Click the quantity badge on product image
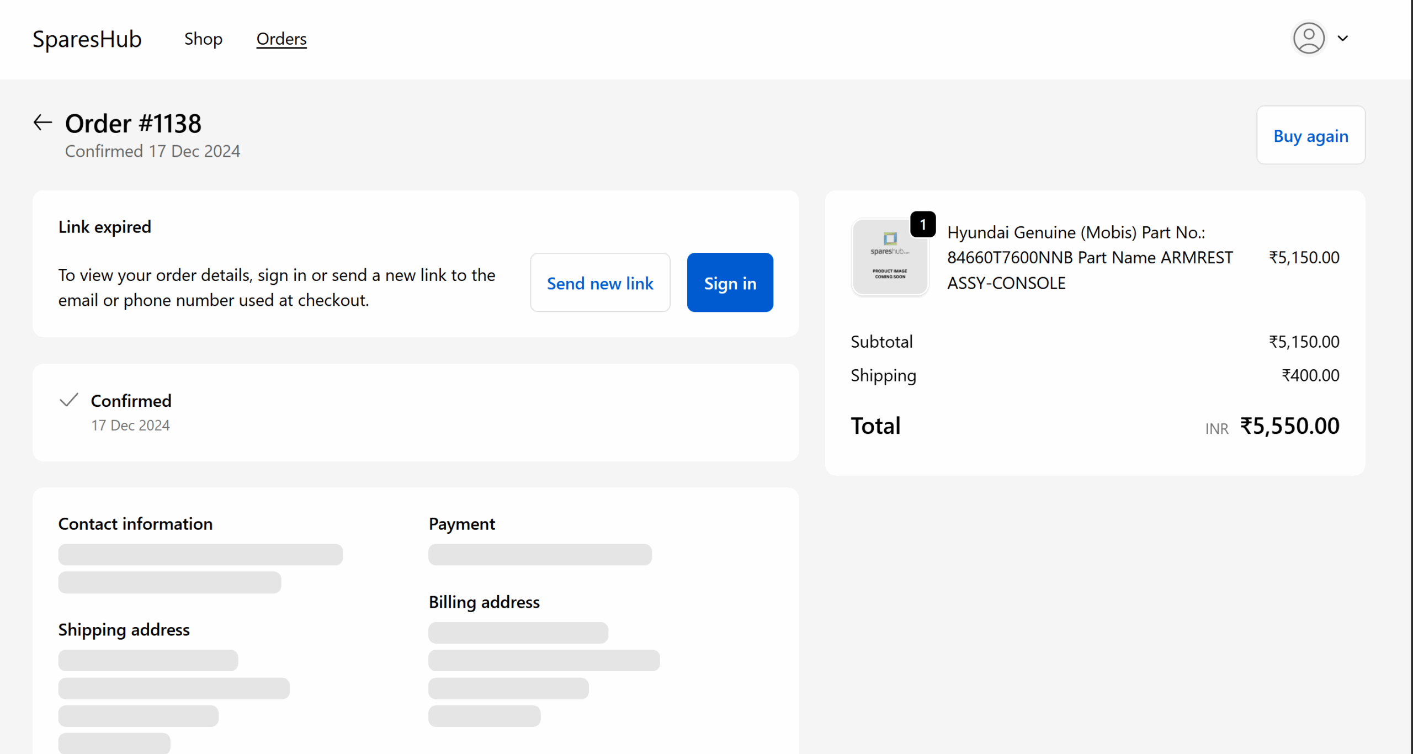Viewport: 1413px width, 754px height. 922,224
